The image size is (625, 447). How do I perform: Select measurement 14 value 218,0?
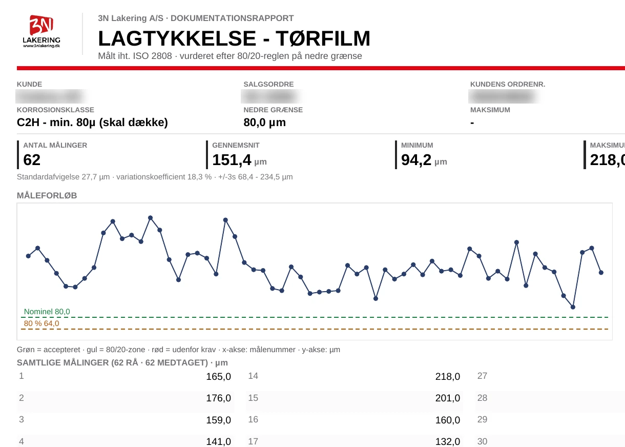(x=448, y=377)
